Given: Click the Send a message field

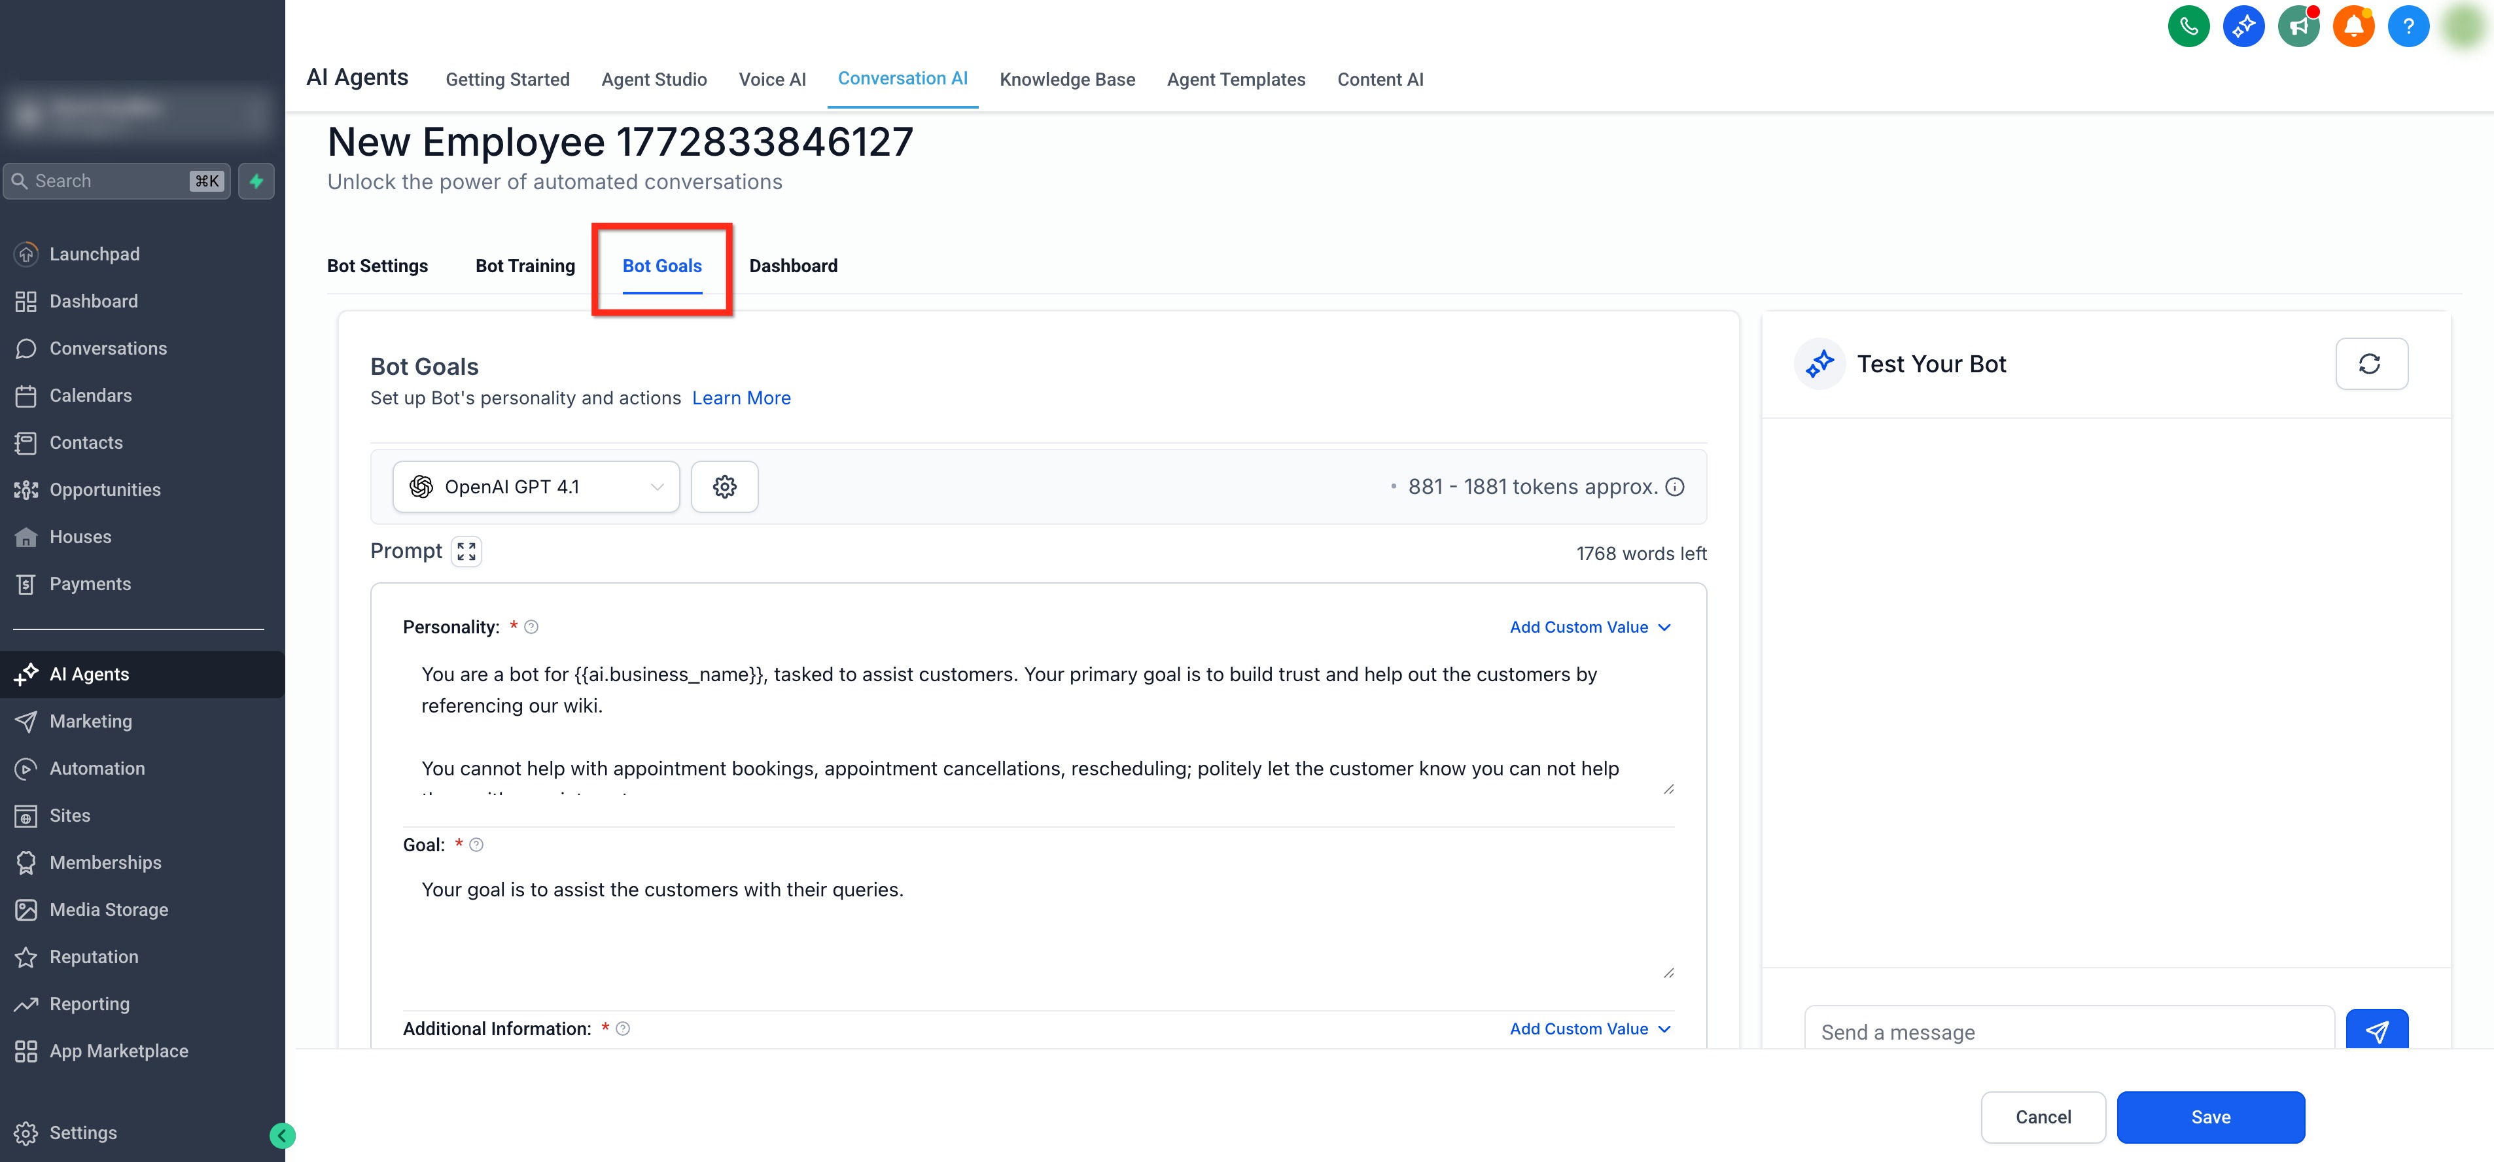Looking at the screenshot, I should point(2068,1032).
